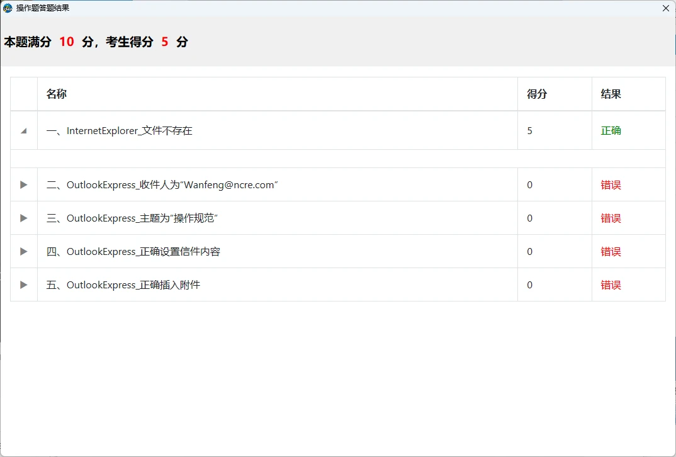676x457 pixels.
Task: Expand the 正确设置信件内容 row arrow
Action: click(24, 252)
